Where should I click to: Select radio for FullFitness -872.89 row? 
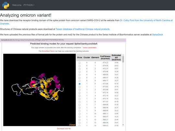tap(80, 90)
